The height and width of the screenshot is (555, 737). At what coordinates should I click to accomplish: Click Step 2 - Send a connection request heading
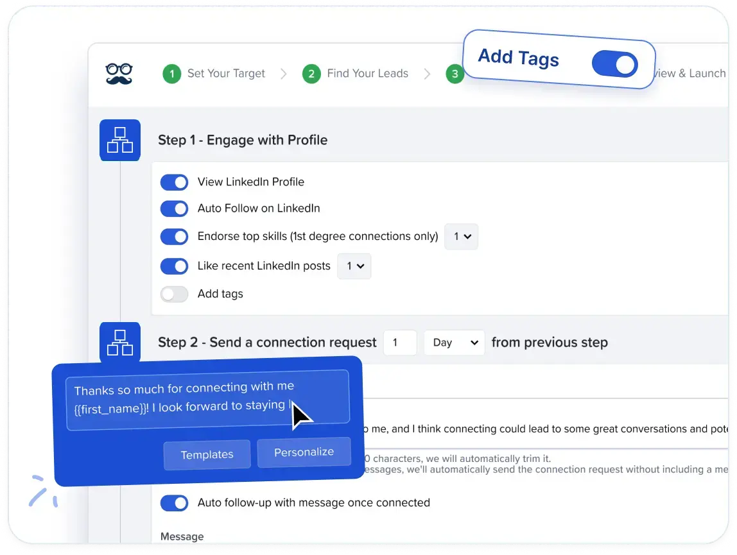click(267, 342)
